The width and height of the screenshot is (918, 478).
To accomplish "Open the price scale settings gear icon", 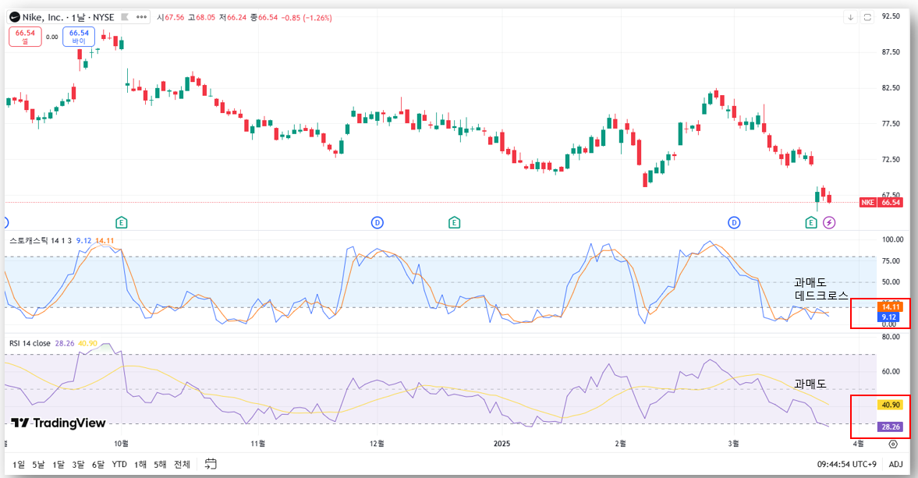I will click(893, 444).
